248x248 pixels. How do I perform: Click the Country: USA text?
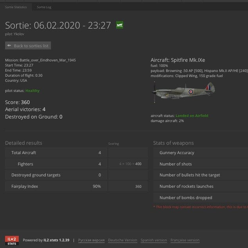(16, 81)
